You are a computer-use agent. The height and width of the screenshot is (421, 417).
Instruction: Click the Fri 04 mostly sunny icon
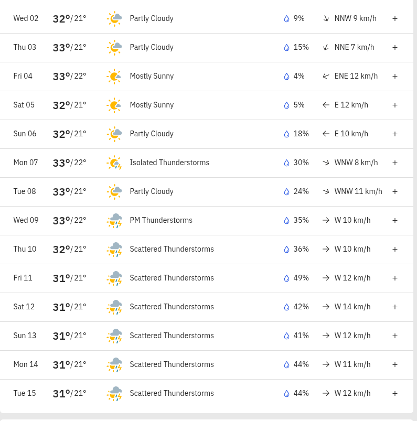pos(114,77)
